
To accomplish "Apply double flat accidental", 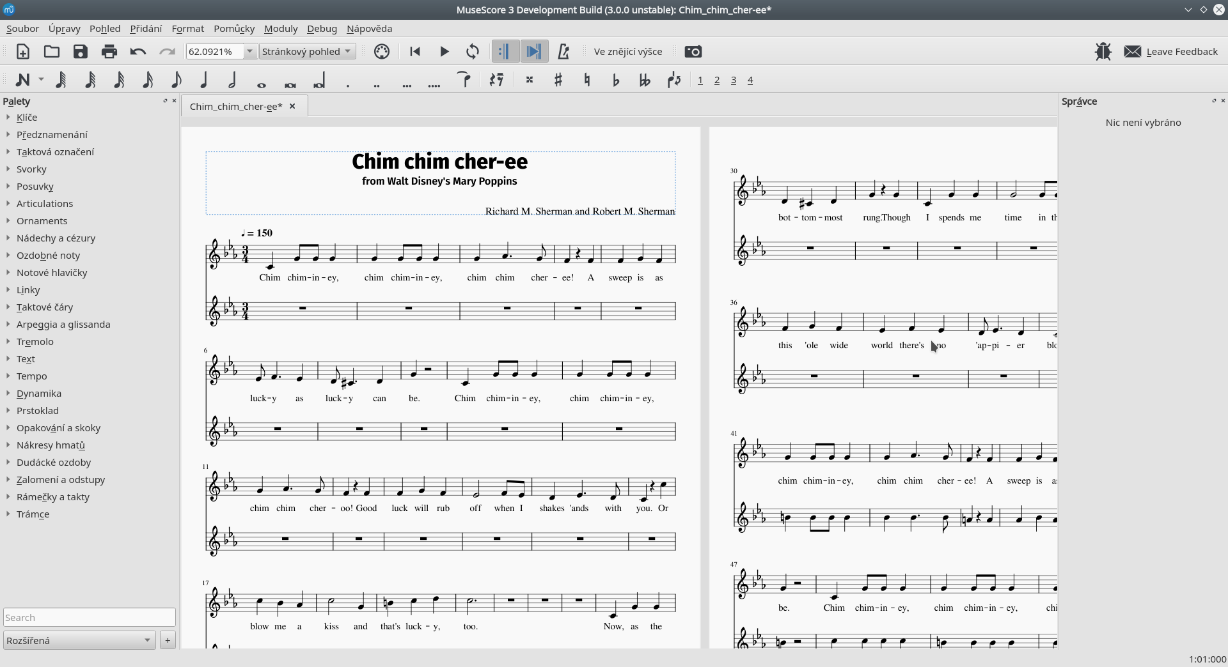I will (x=645, y=80).
